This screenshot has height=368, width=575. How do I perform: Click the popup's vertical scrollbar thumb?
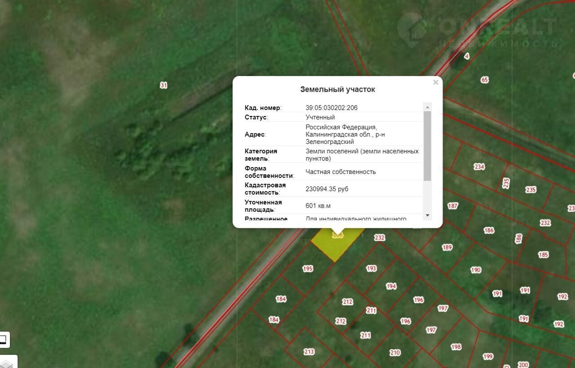point(427,146)
